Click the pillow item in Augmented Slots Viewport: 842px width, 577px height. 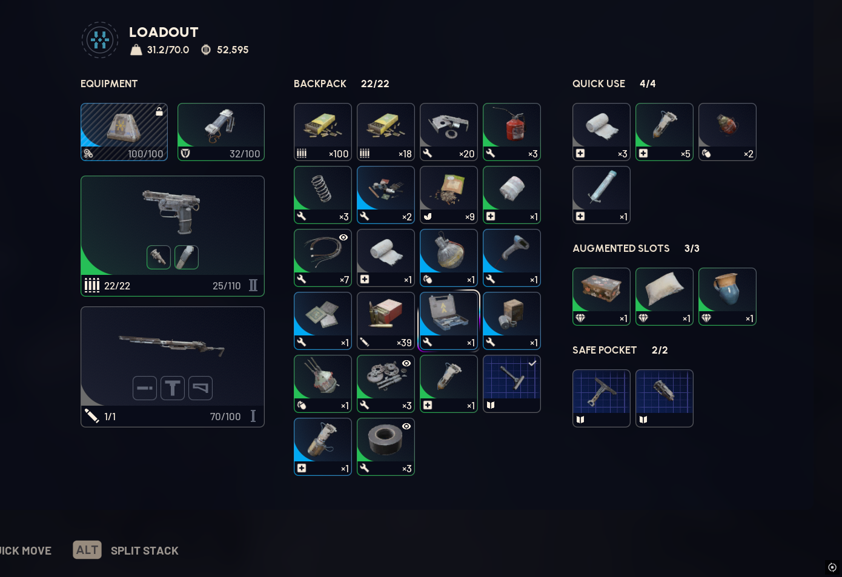click(x=665, y=297)
